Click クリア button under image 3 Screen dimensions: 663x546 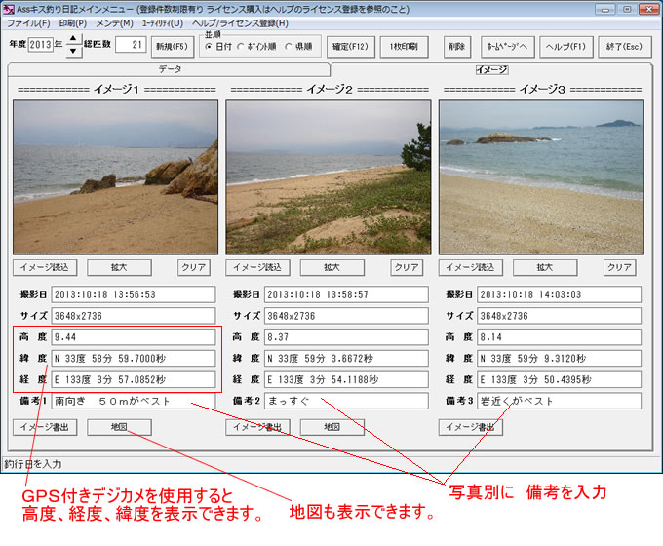[619, 267]
